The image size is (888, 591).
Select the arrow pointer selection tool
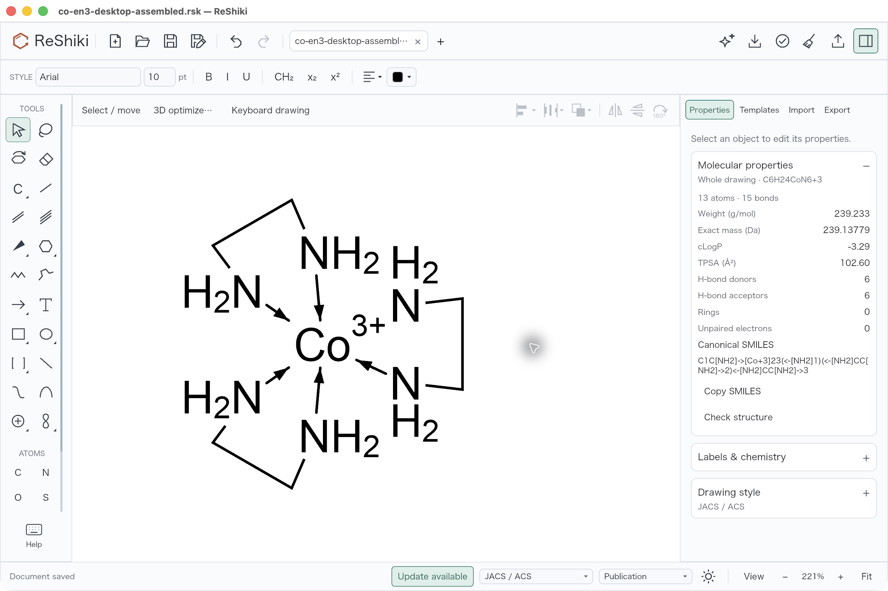[18, 130]
